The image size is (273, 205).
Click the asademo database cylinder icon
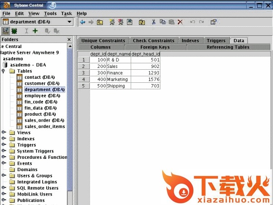(5, 65)
